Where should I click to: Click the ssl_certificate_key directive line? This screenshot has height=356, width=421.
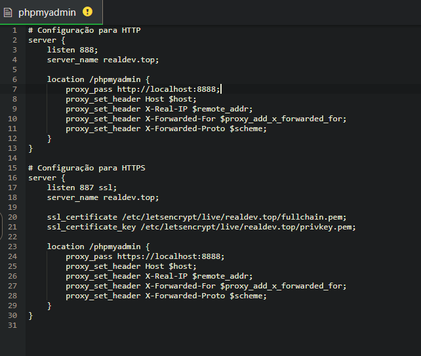click(x=201, y=227)
